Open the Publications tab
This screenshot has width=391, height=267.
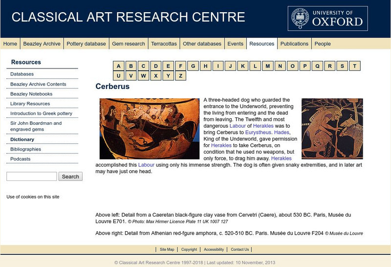pos(294,44)
